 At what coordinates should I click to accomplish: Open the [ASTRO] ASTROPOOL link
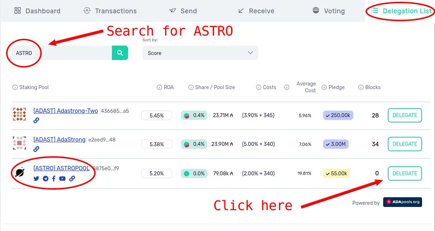point(61,168)
